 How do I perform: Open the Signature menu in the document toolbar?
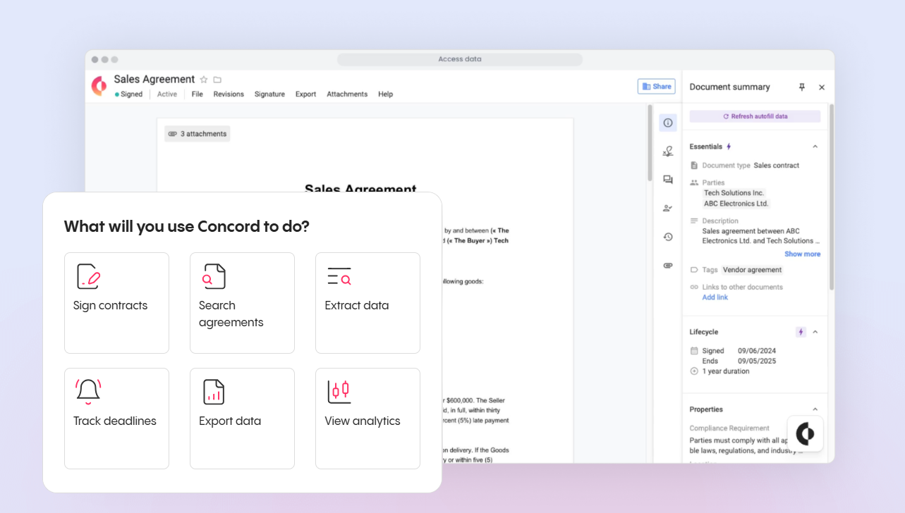269,94
